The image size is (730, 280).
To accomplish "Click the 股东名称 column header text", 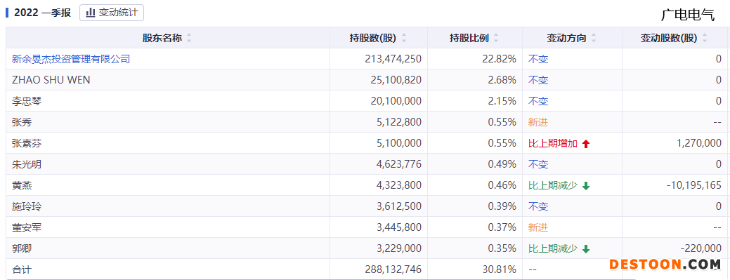I will [162, 39].
